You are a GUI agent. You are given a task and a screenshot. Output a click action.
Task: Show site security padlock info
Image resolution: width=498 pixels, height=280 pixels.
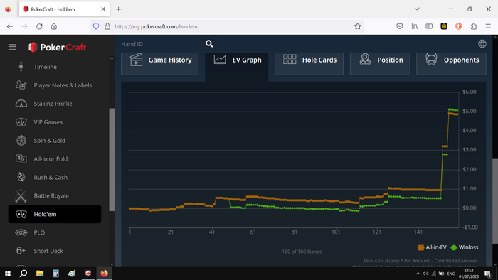pos(107,26)
